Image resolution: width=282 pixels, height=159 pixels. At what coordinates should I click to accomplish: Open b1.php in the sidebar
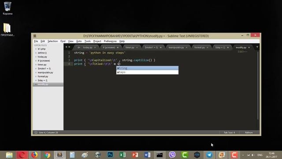[41, 49]
